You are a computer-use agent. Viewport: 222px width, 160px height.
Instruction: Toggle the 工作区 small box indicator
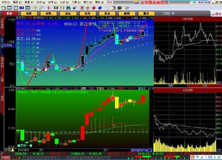click(173, 13)
